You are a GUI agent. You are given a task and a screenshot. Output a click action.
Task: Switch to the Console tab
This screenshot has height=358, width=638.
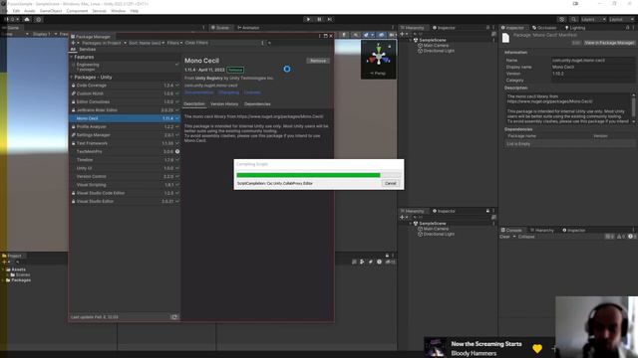[511, 230]
